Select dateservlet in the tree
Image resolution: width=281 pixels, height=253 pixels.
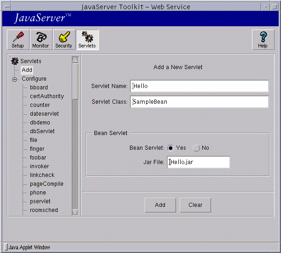point(44,114)
